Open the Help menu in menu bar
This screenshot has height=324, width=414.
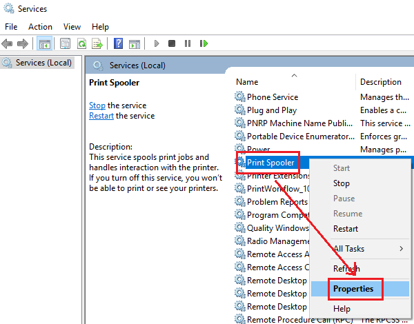tap(100, 27)
